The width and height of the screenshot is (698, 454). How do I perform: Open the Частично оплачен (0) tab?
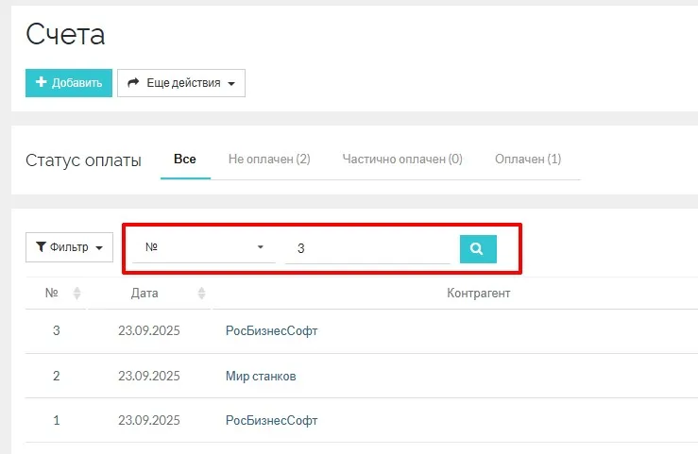point(402,160)
